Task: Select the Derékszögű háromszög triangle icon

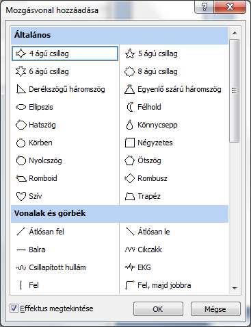Action: pos(21,89)
